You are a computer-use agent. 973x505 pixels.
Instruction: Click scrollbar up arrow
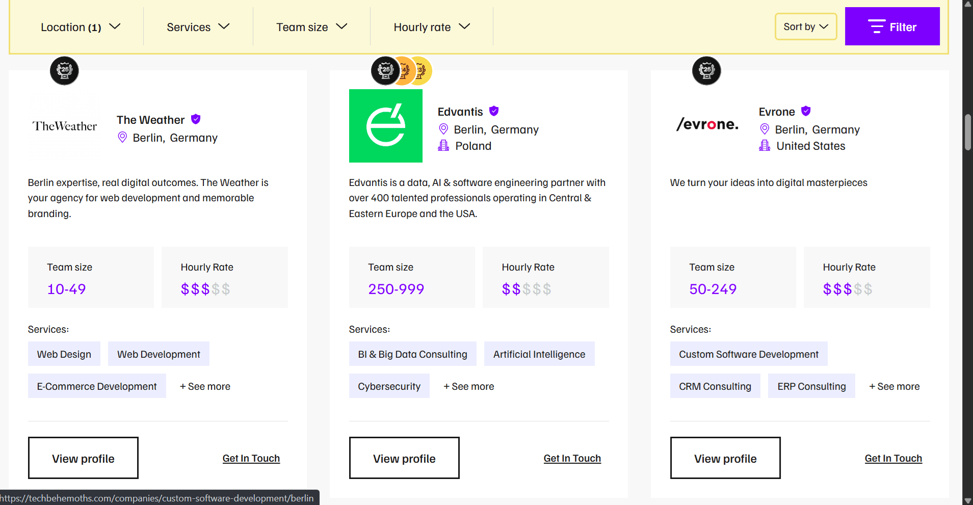pos(967,4)
